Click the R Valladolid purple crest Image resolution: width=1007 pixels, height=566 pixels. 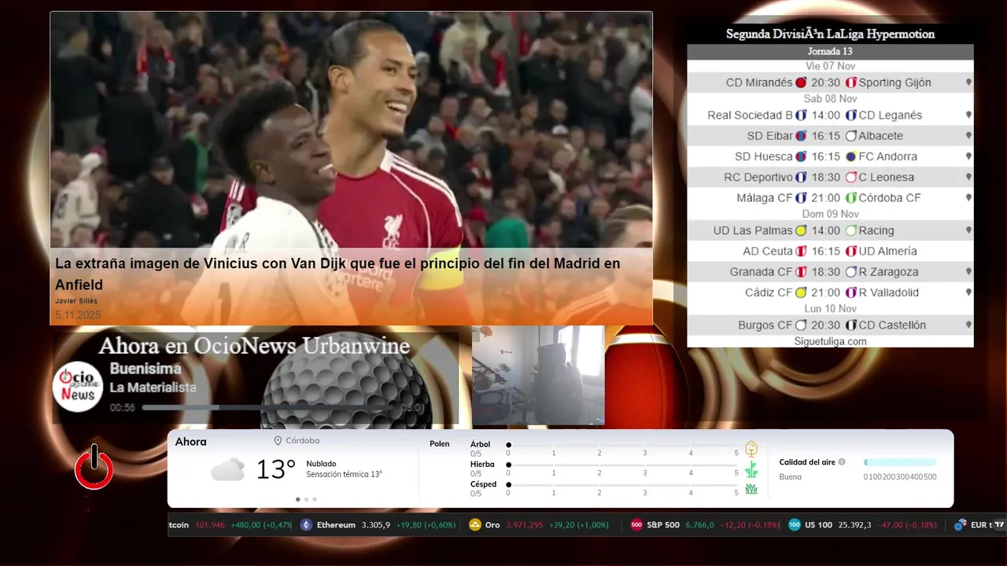coord(850,292)
